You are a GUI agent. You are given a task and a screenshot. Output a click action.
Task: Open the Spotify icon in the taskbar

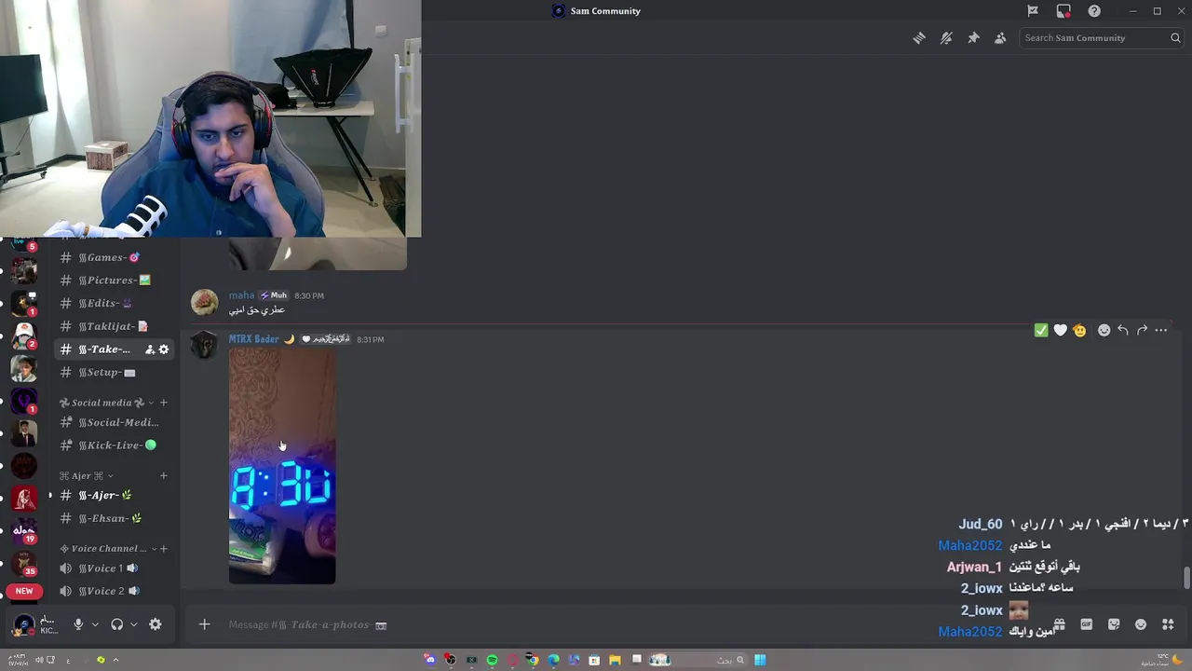click(x=492, y=660)
